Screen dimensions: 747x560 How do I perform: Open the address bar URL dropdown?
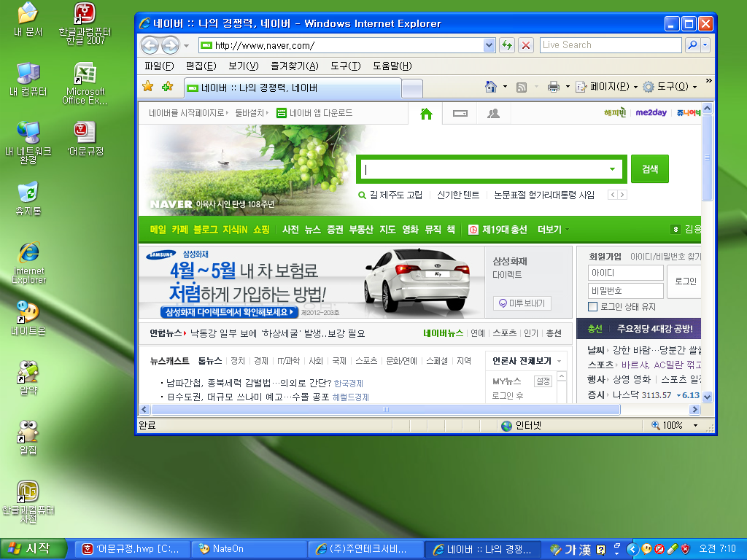coord(489,45)
